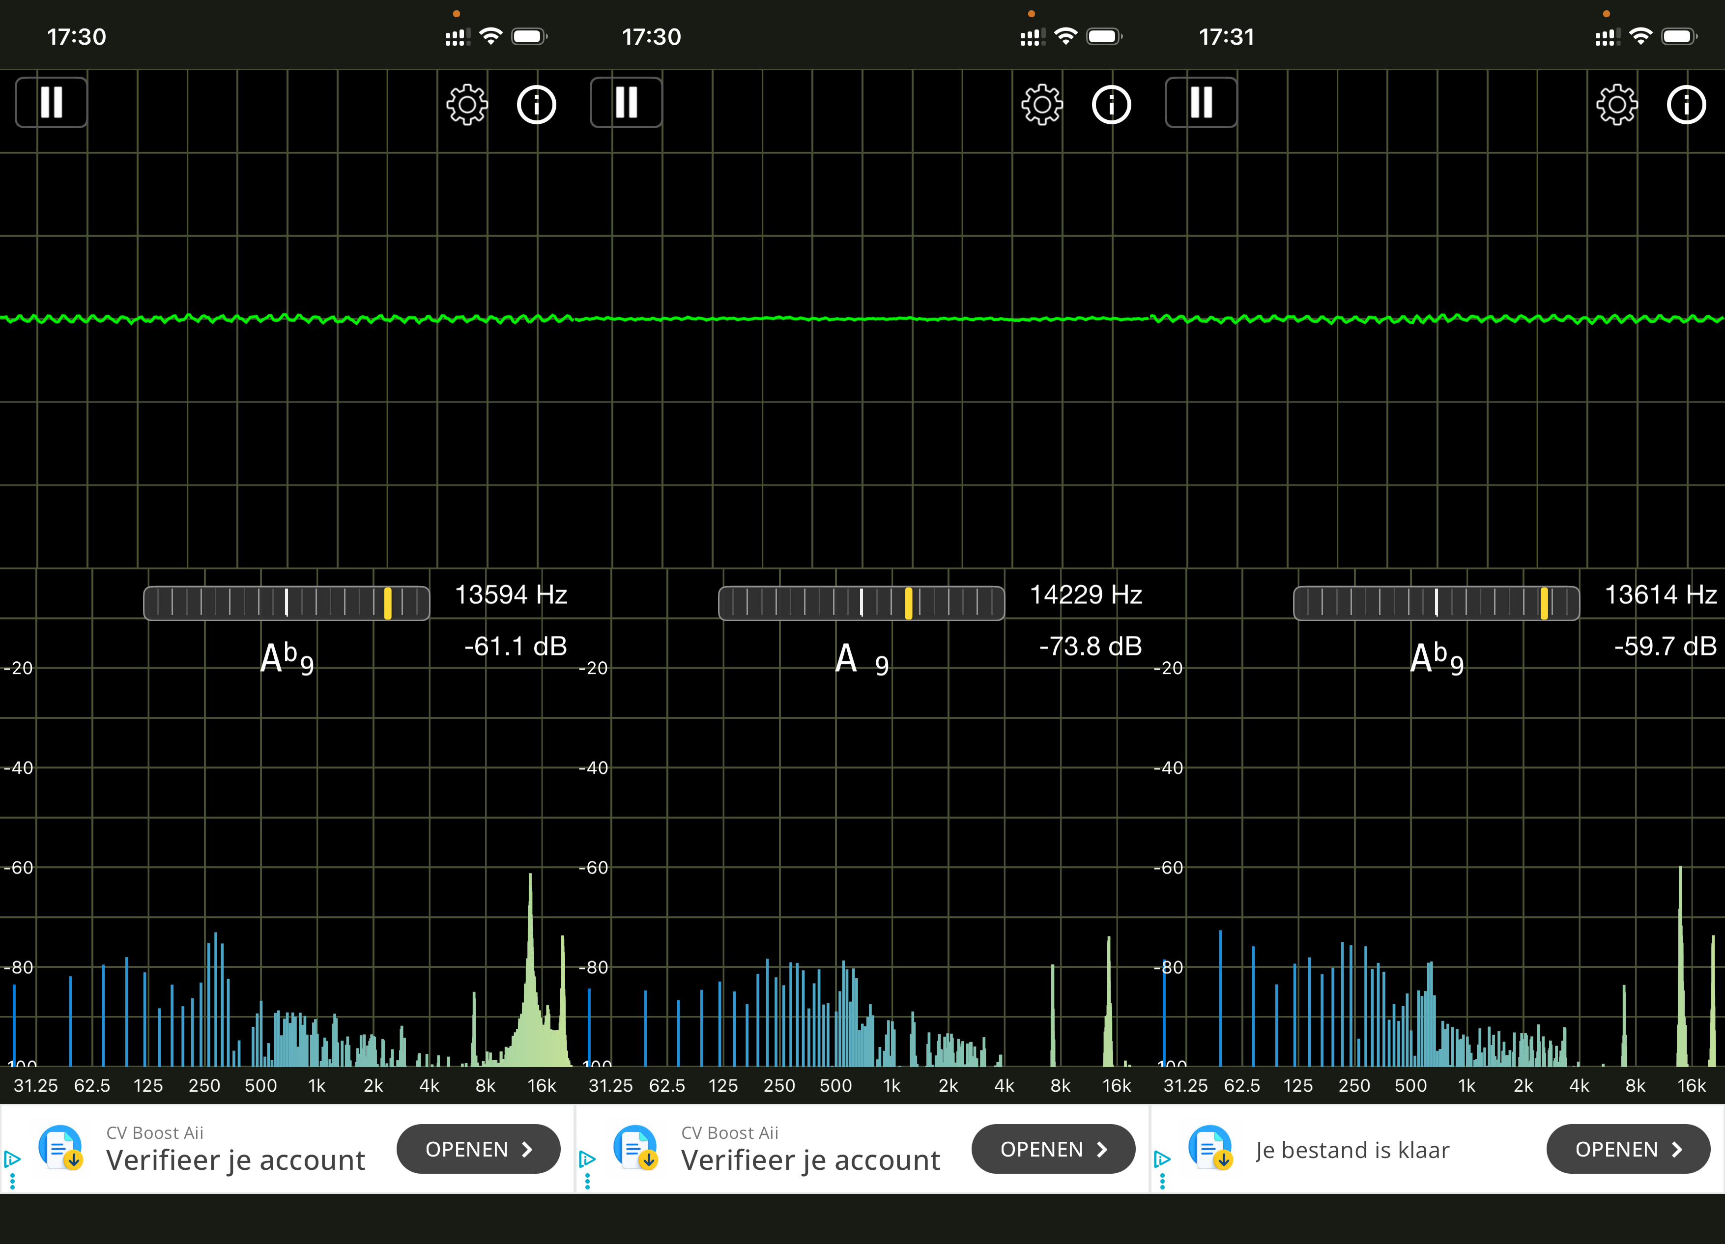1725x1244 pixels.
Task: Pause the analyzer in the 13594 Hz screen
Action: (x=51, y=103)
